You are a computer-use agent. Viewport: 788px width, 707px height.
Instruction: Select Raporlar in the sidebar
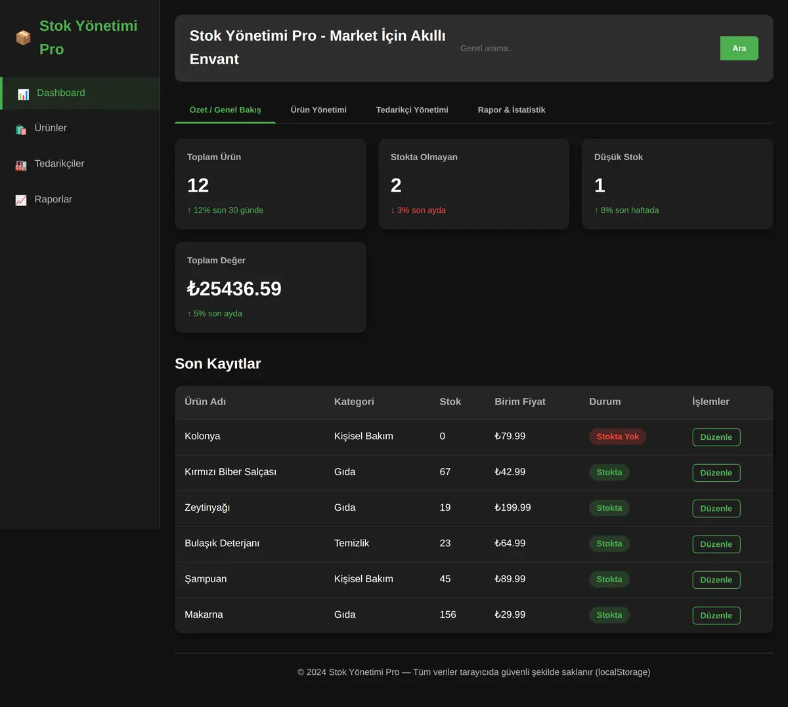click(x=80, y=199)
